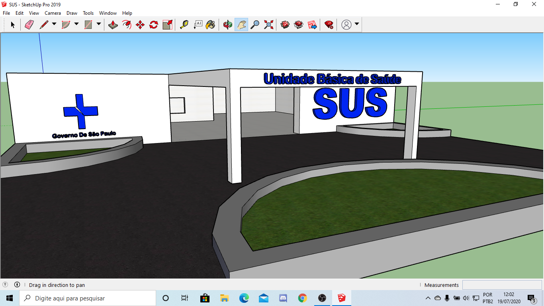
Task: Click the model info status bar icon
Action: [17, 284]
